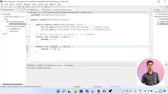168x94 pixels.
Task: Toggle Link with Editor in Package Explorer
Action: [23, 12]
